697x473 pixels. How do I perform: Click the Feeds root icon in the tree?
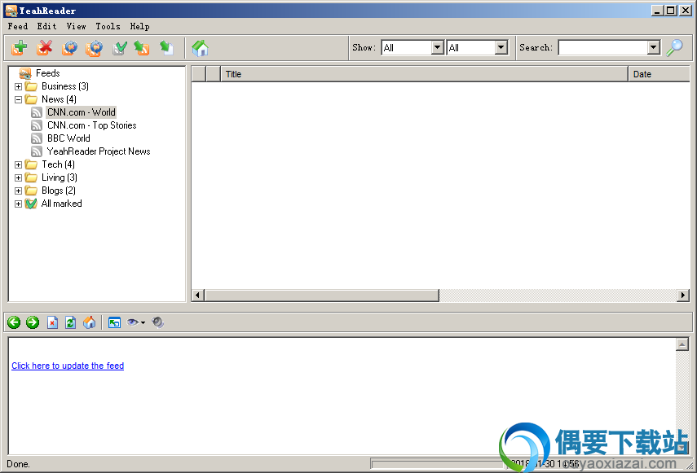coord(25,73)
